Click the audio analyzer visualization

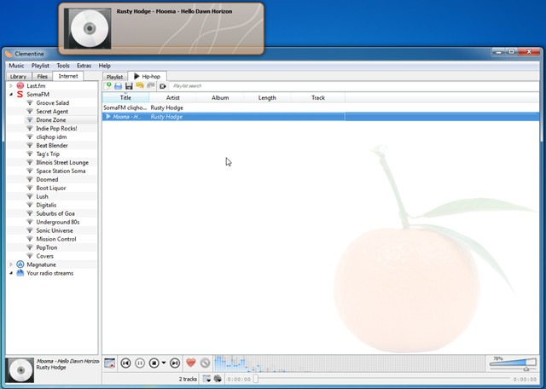(x=349, y=363)
